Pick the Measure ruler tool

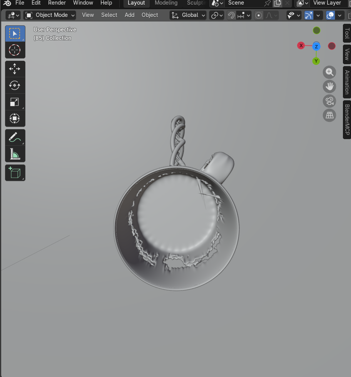pyautogui.click(x=15, y=154)
